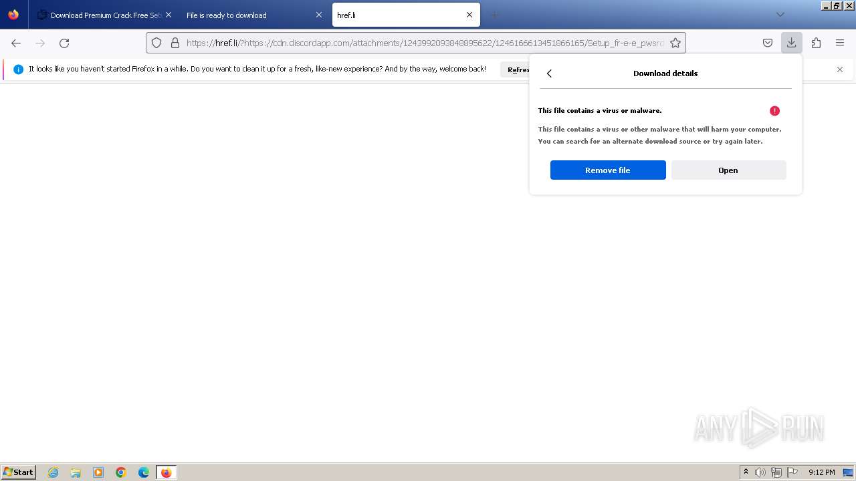Reload the current page
The image size is (856, 481).
tap(64, 43)
